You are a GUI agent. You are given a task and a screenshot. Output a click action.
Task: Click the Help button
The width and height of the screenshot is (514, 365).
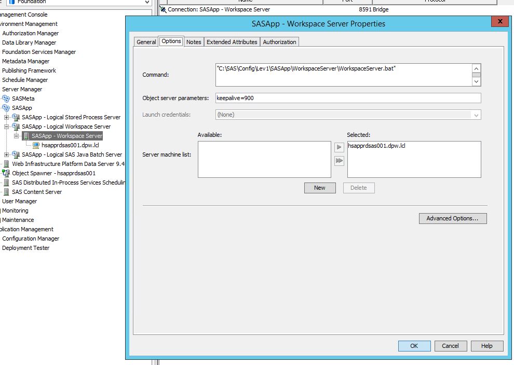pyautogui.click(x=487, y=346)
